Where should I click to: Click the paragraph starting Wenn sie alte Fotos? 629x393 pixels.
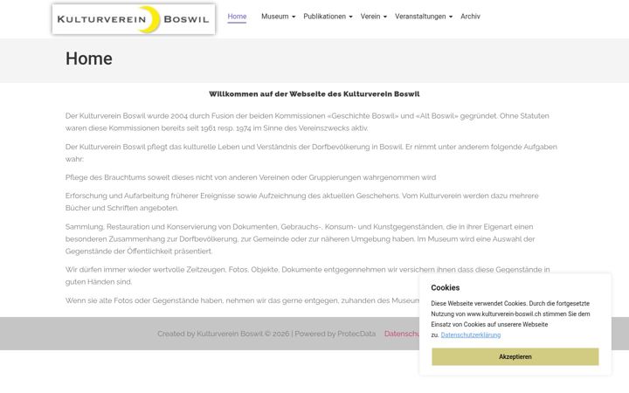click(242, 300)
